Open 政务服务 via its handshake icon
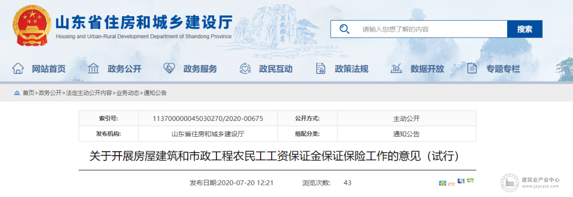Image resolution: width=573 pixels, height=197 pixels. (169, 68)
